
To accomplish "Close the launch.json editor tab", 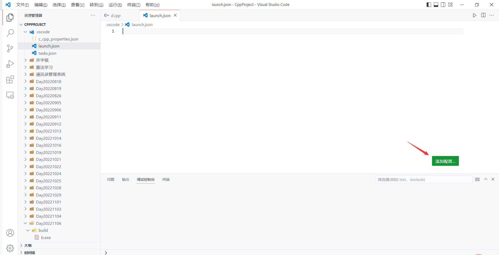I will 175,15.
